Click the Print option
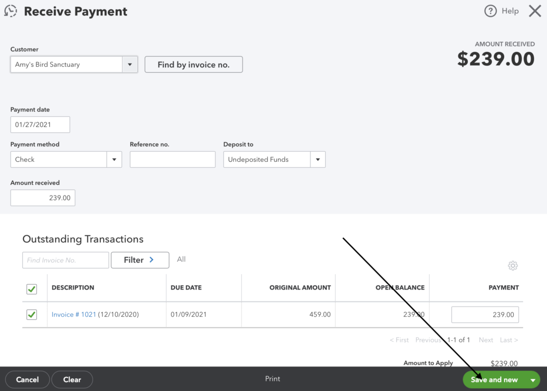The width and height of the screenshot is (547, 391). click(x=272, y=379)
